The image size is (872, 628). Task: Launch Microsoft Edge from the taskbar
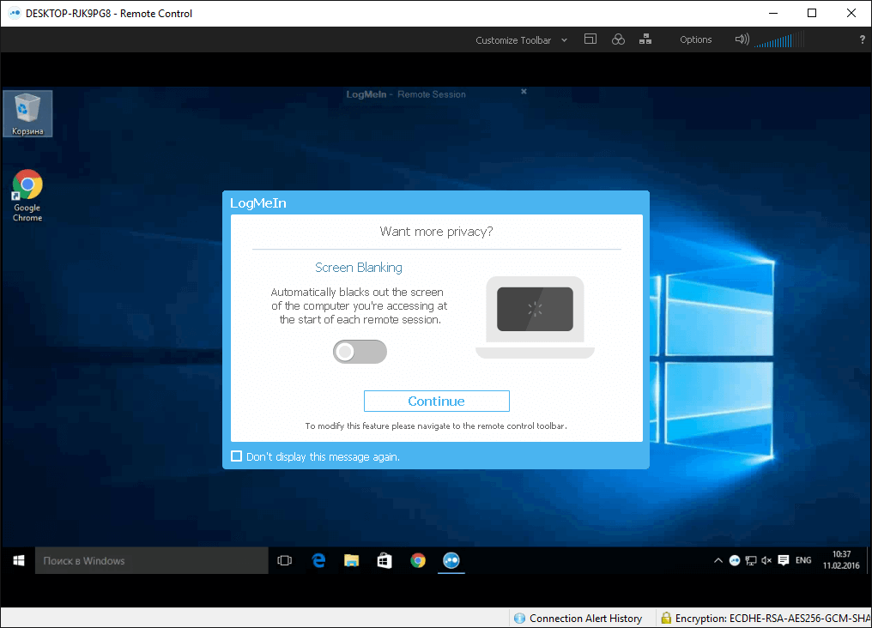[318, 561]
